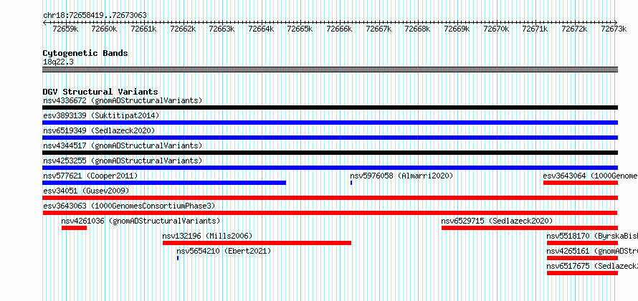The height and width of the screenshot is (301, 638).
Task: Click the 72673k ruler tick label
Action: [x=614, y=29]
